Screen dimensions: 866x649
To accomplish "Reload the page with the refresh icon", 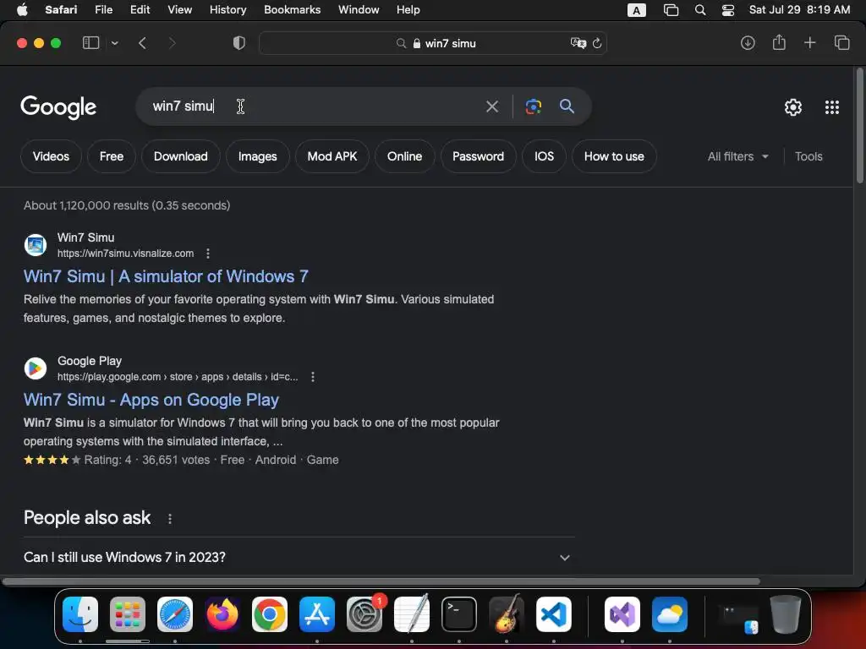I will [x=597, y=43].
